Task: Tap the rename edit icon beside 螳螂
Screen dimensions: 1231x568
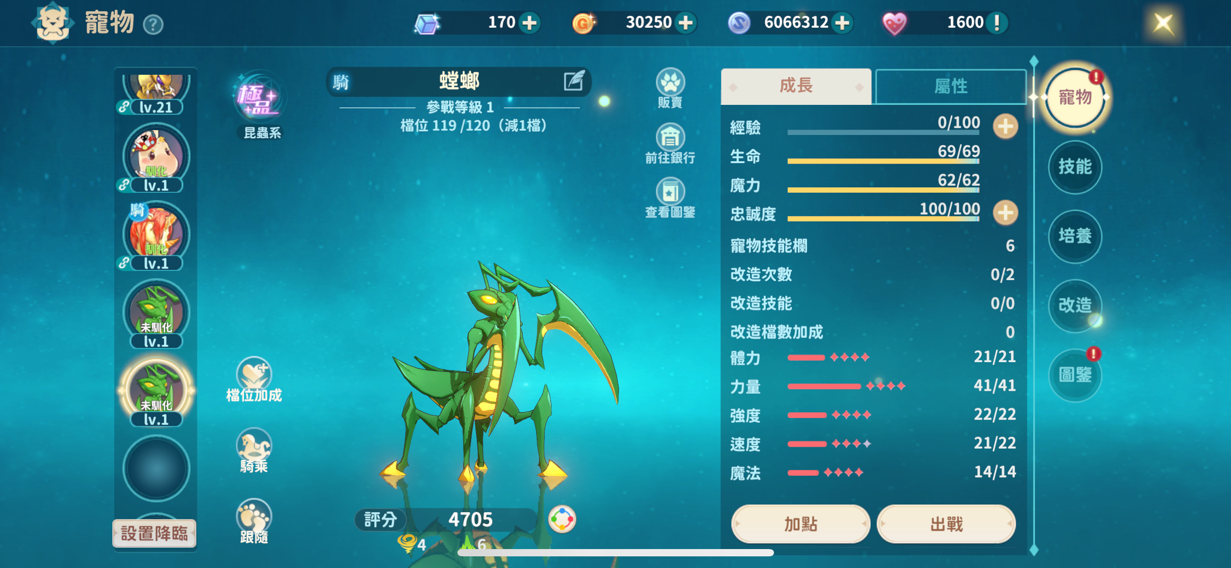Action: point(574,81)
